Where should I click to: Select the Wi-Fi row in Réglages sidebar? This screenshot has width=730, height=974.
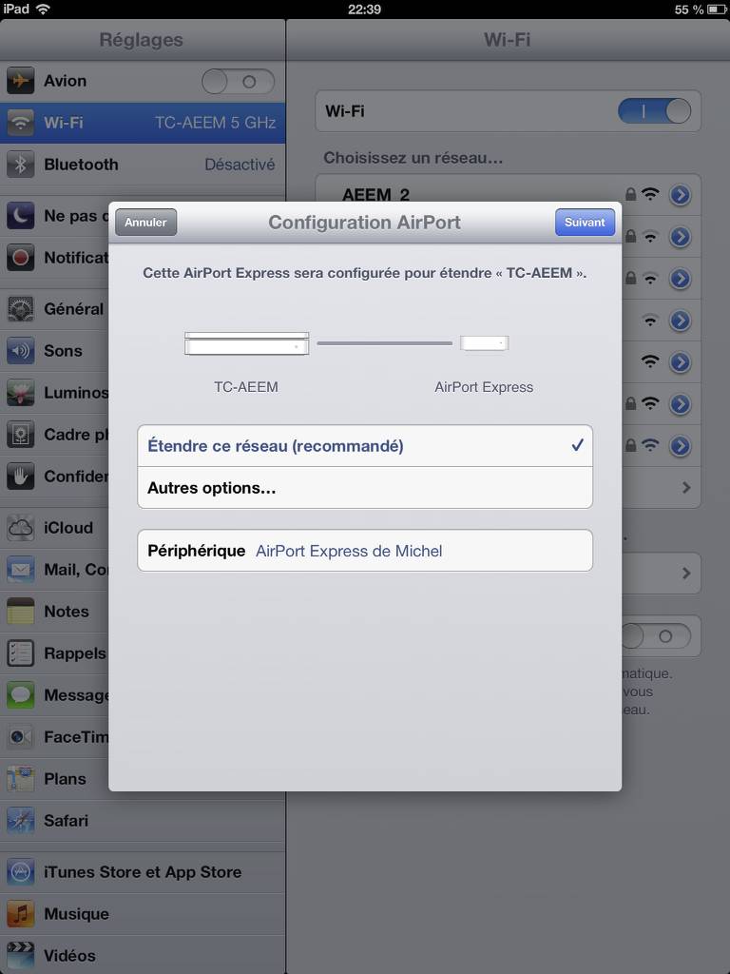coord(143,123)
